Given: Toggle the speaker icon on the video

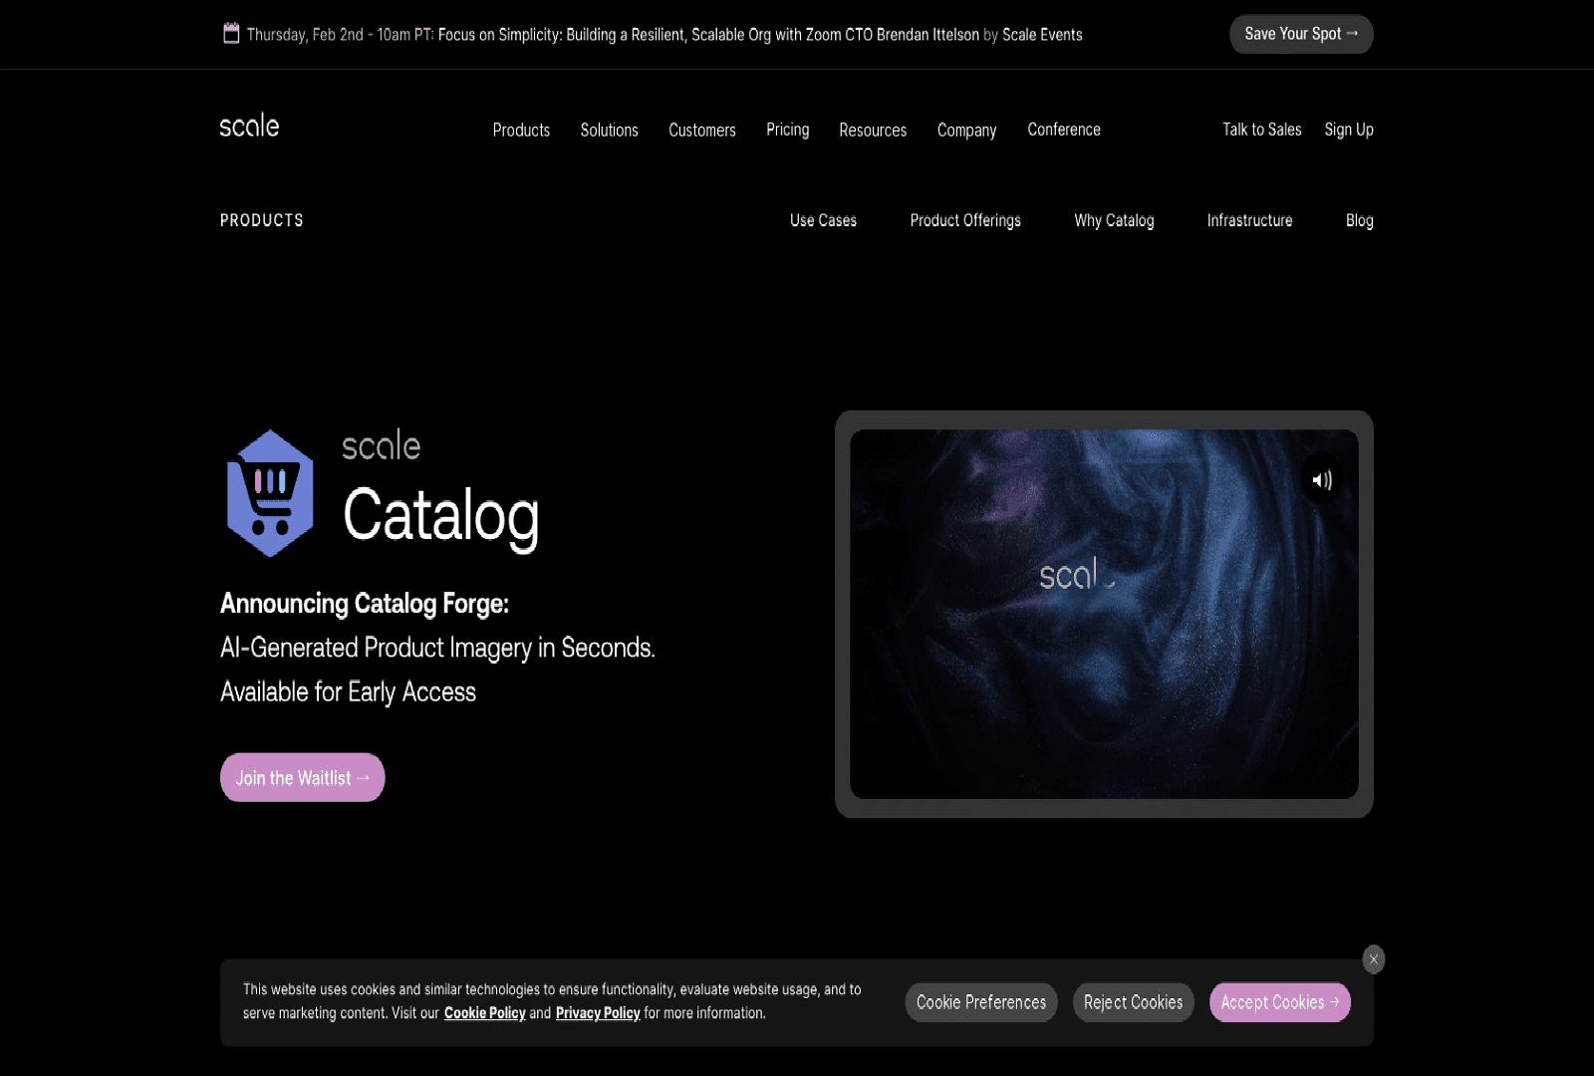Looking at the screenshot, I should 1322,479.
